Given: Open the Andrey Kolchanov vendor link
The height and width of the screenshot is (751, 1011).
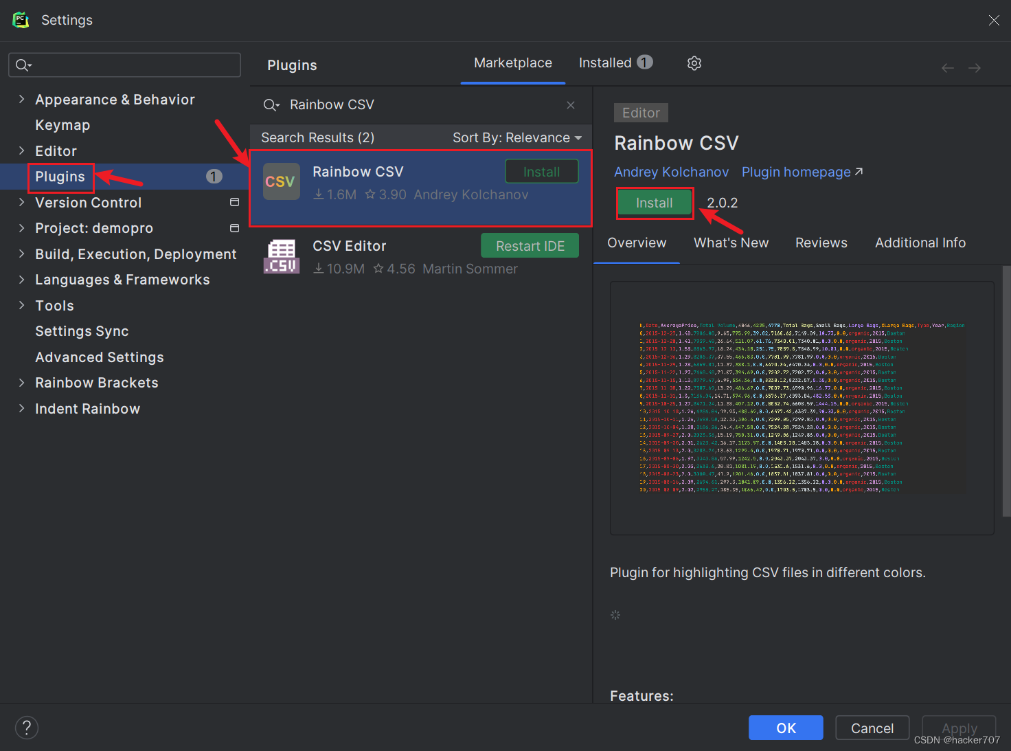Looking at the screenshot, I should pos(672,172).
